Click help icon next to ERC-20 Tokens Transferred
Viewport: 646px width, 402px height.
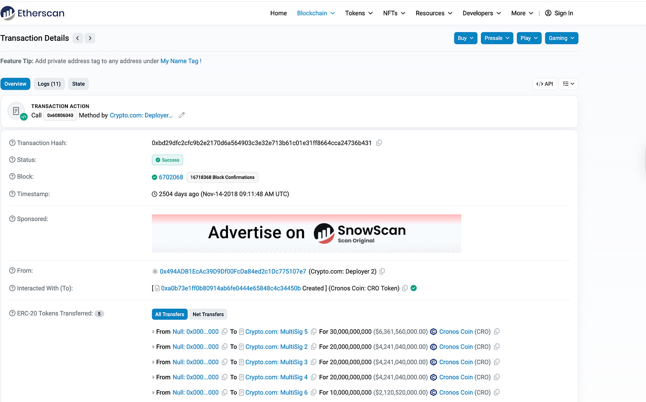pos(12,314)
